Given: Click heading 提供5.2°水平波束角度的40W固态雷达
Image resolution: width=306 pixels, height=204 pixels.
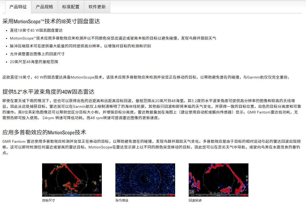Looking at the screenshot, I should [48, 91].
